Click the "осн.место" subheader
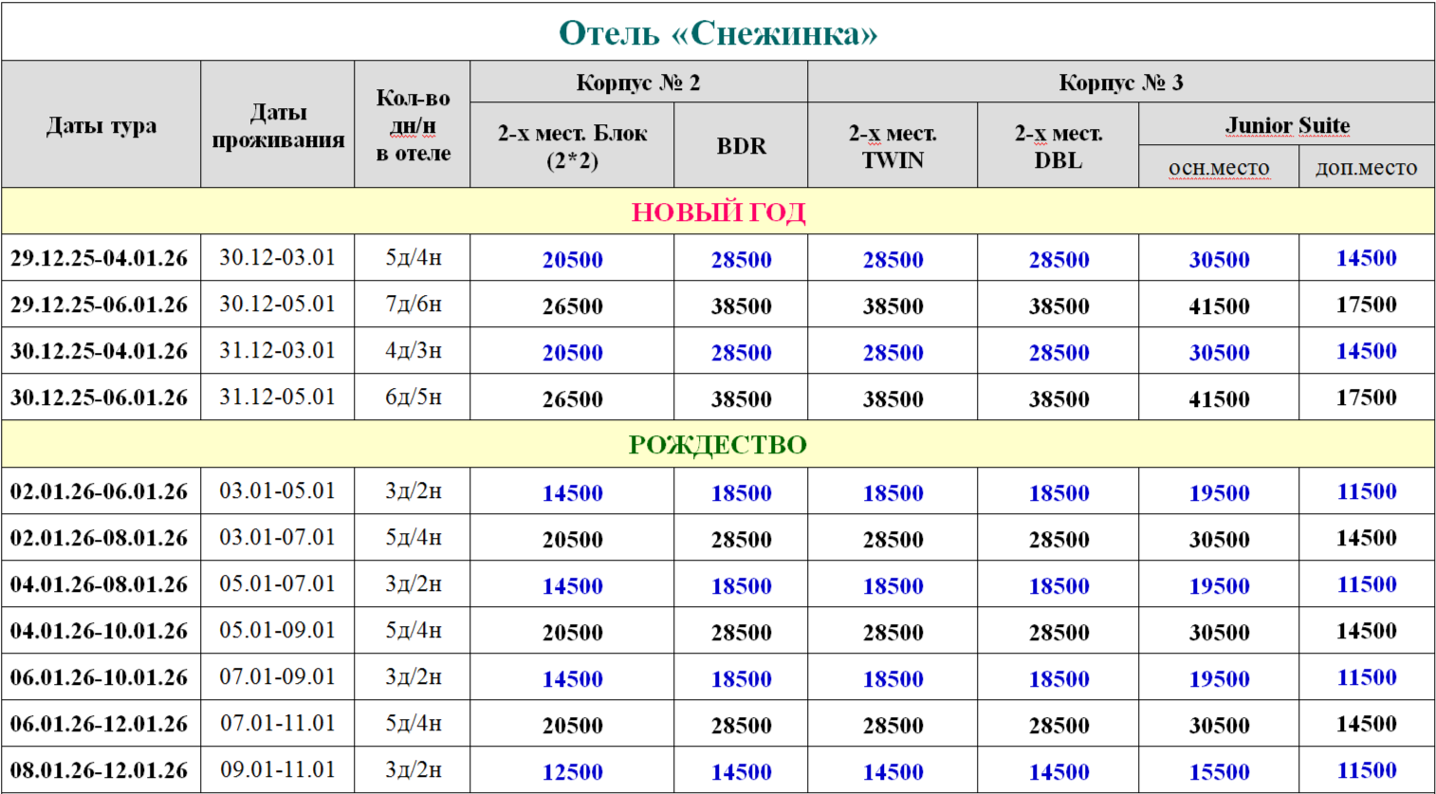 pos(1219,168)
